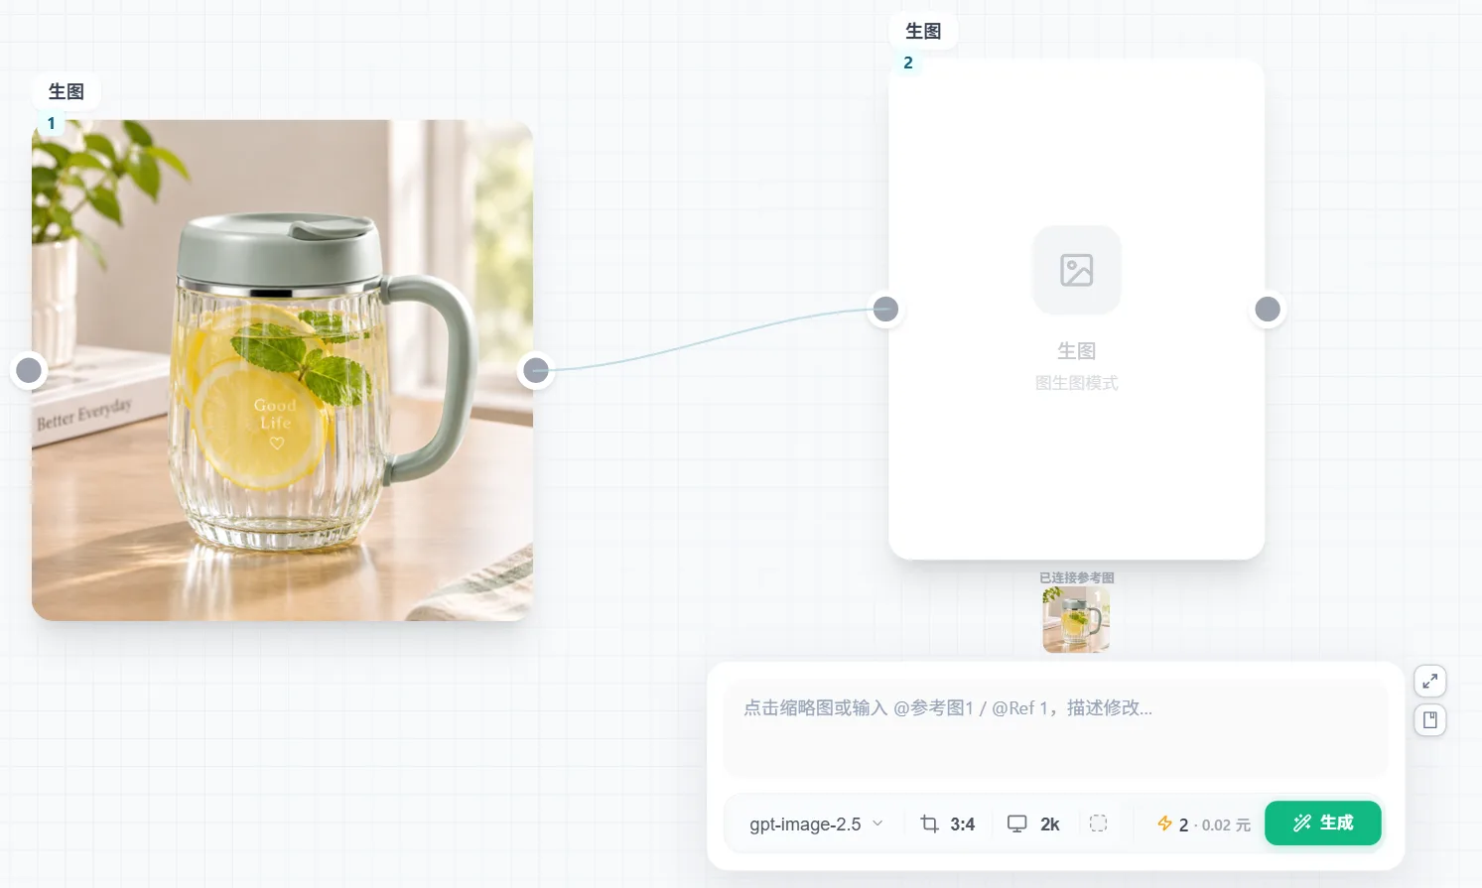Click the number 1 badge on node 1

point(52,124)
